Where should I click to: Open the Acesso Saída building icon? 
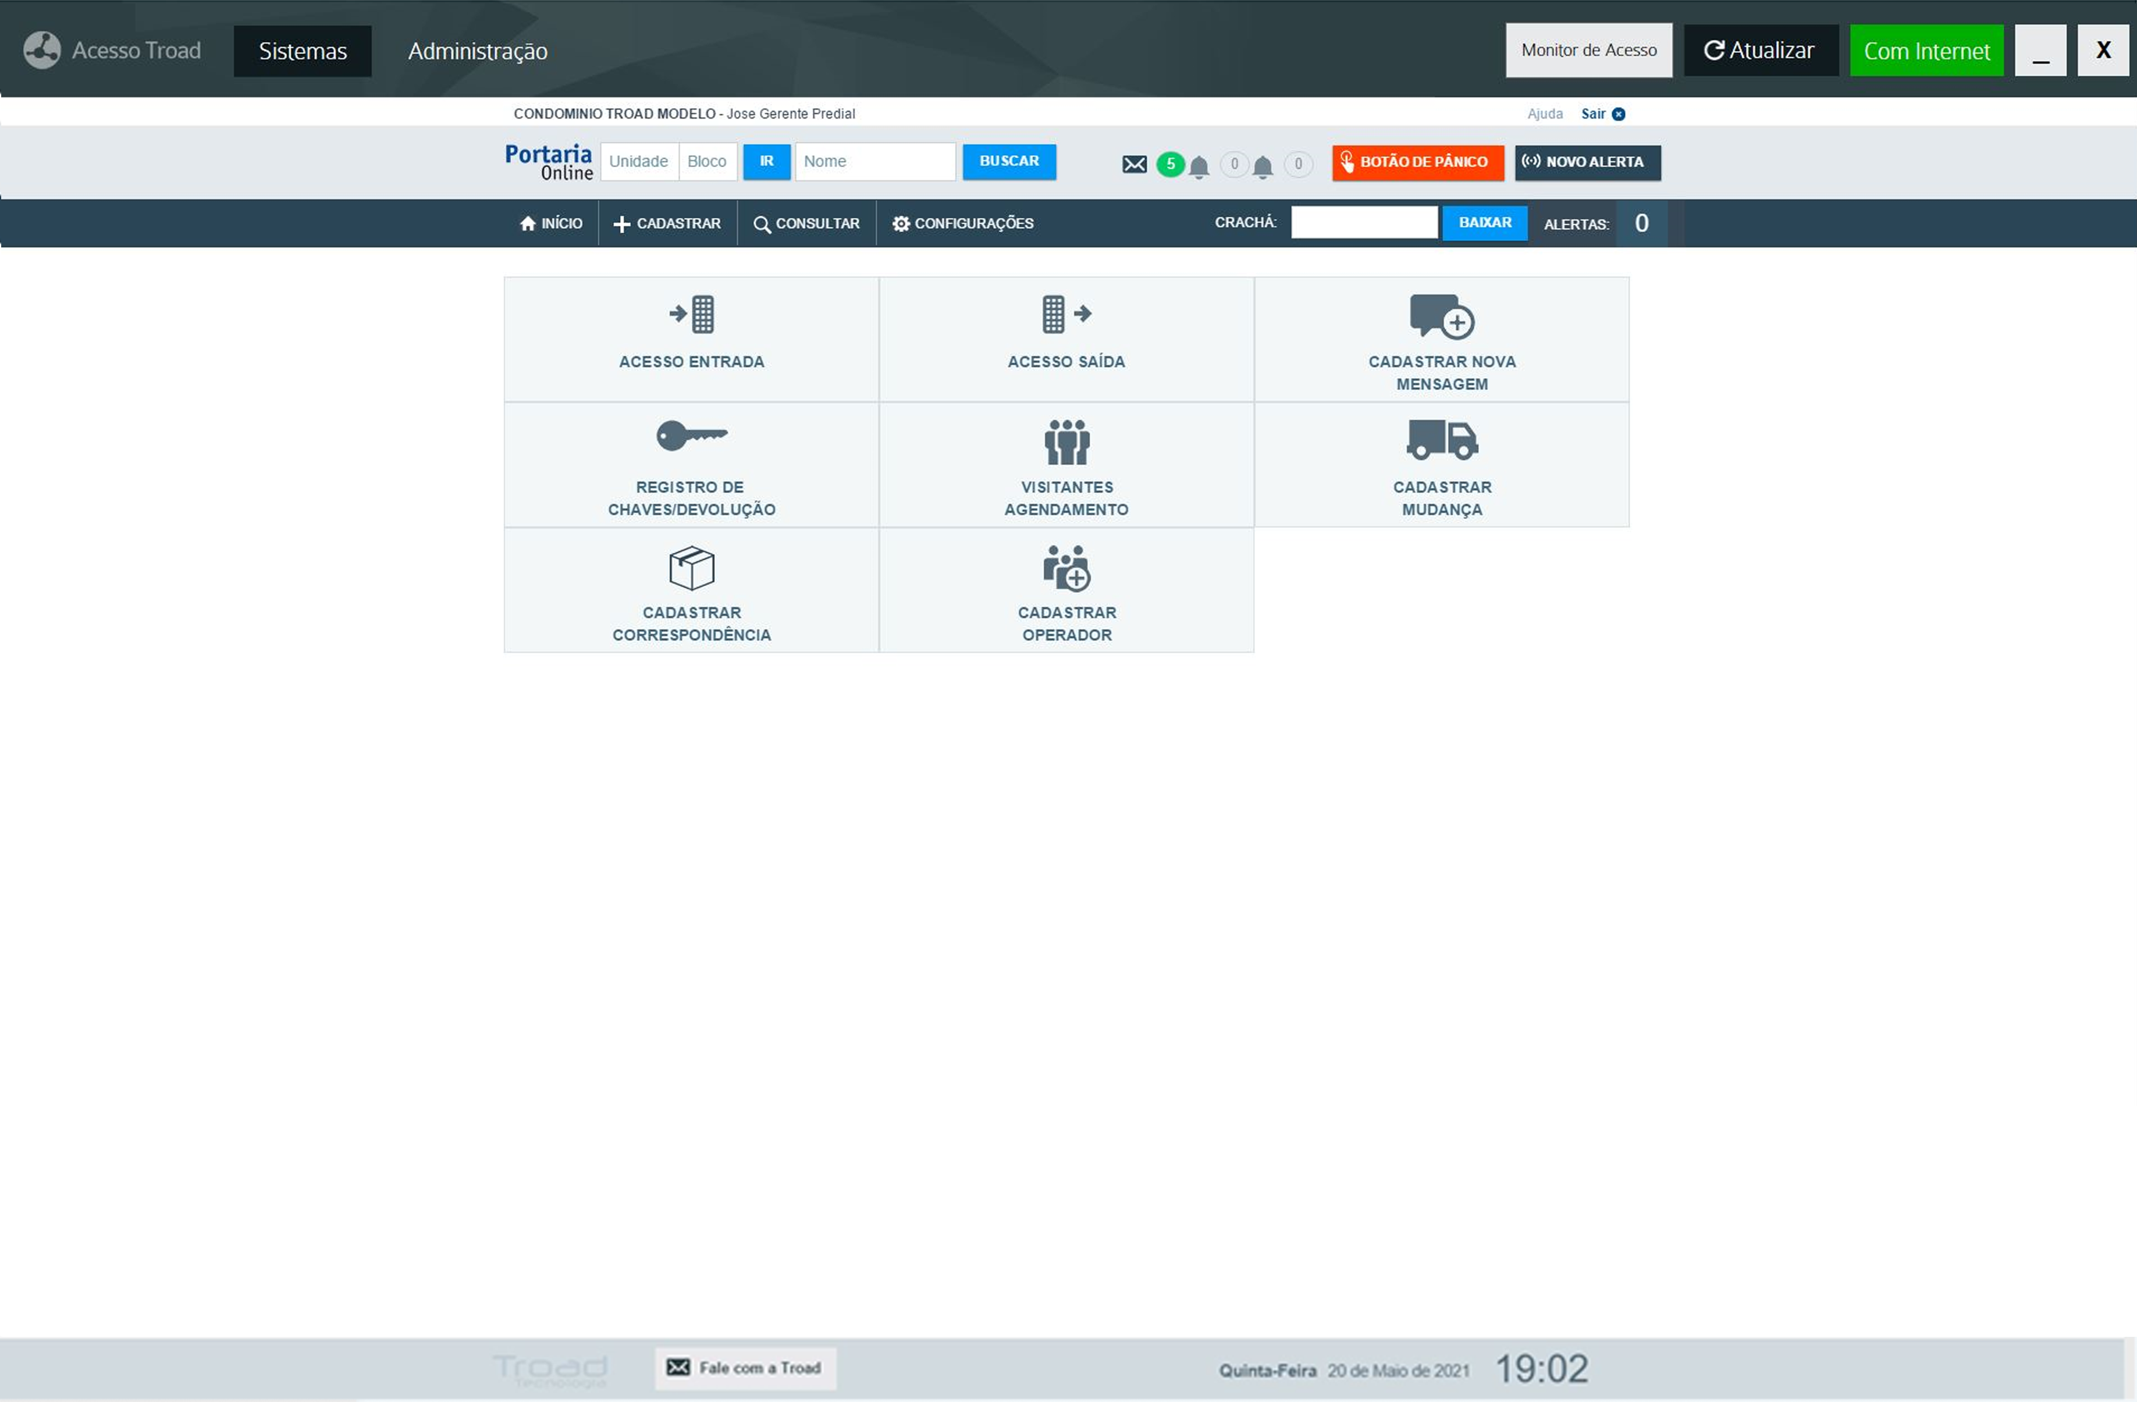1066,314
